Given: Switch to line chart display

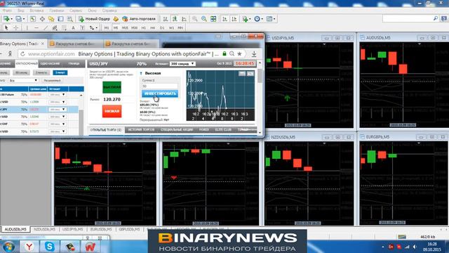Looking at the screenshot, I should 184,19.
